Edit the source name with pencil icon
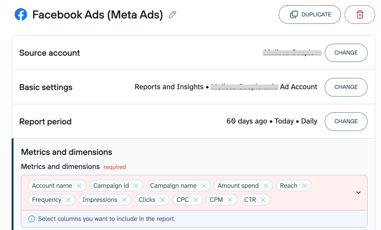Image resolution: width=381 pixels, height=230 pixels. (172, 15)
